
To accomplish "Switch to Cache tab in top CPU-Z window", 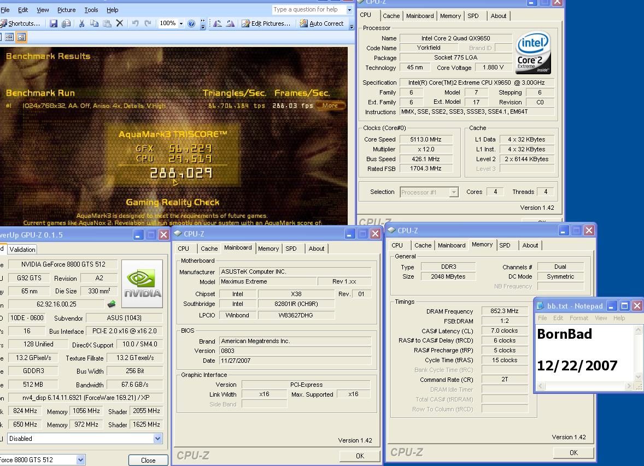I will coord(391,16).
